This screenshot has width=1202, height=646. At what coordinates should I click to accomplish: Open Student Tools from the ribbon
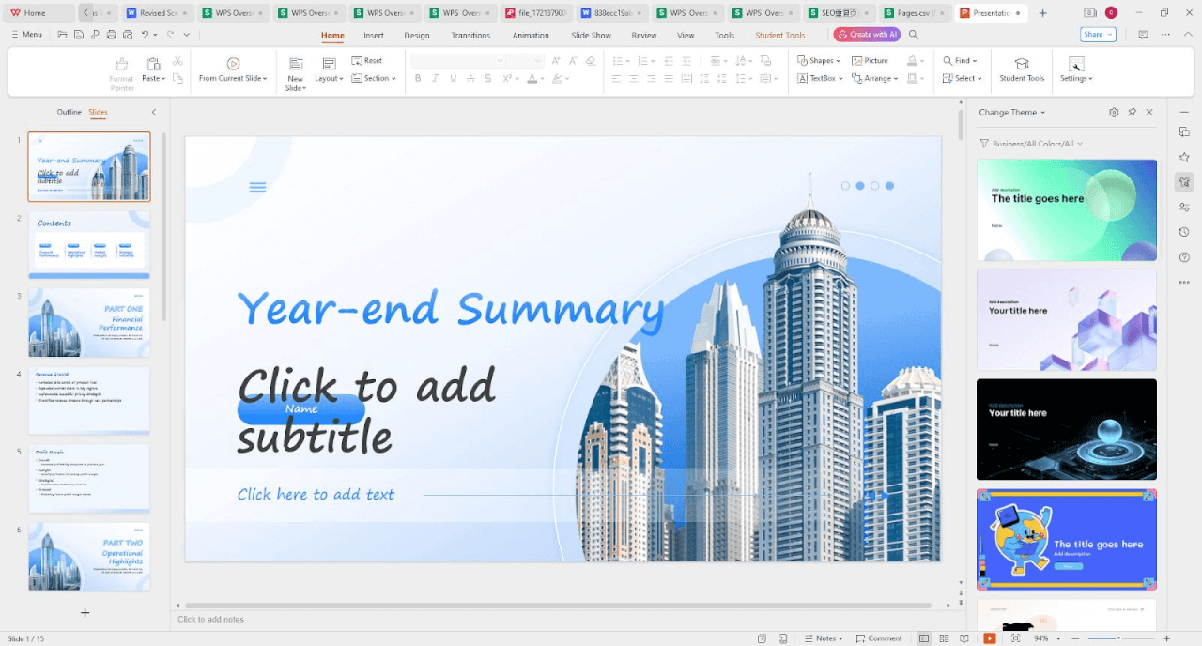tap(1021, 67)
